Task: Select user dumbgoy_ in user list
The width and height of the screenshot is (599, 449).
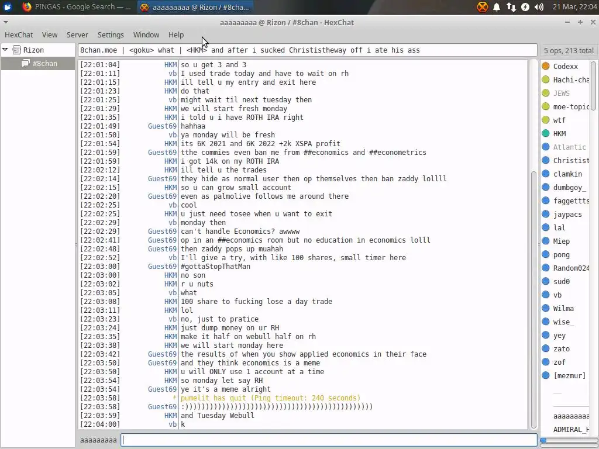Action: pos(569,187)
